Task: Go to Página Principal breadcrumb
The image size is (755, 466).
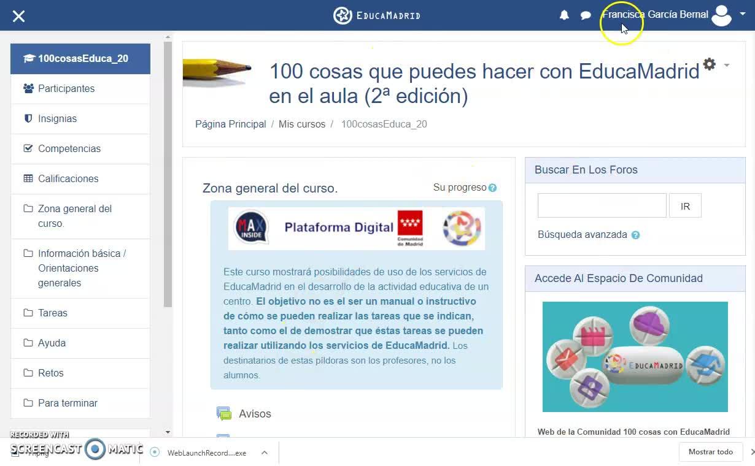Action: coord(230,124)
